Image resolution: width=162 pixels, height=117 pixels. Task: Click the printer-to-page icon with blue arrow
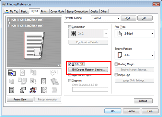[12, 73]
